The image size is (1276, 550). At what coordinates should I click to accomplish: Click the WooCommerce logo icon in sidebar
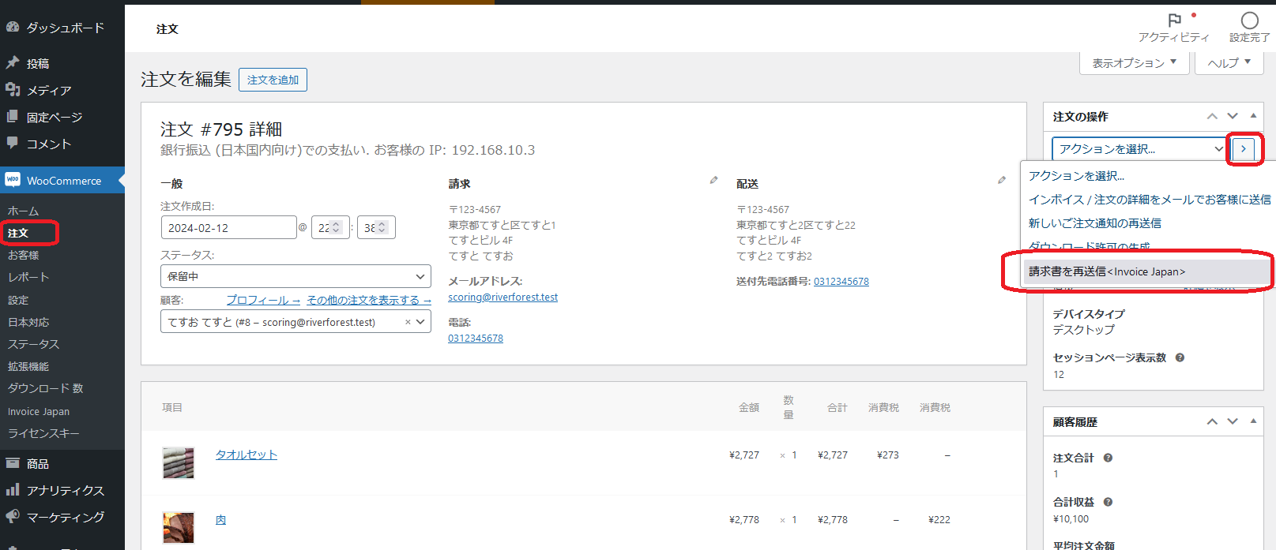(13, 180)
